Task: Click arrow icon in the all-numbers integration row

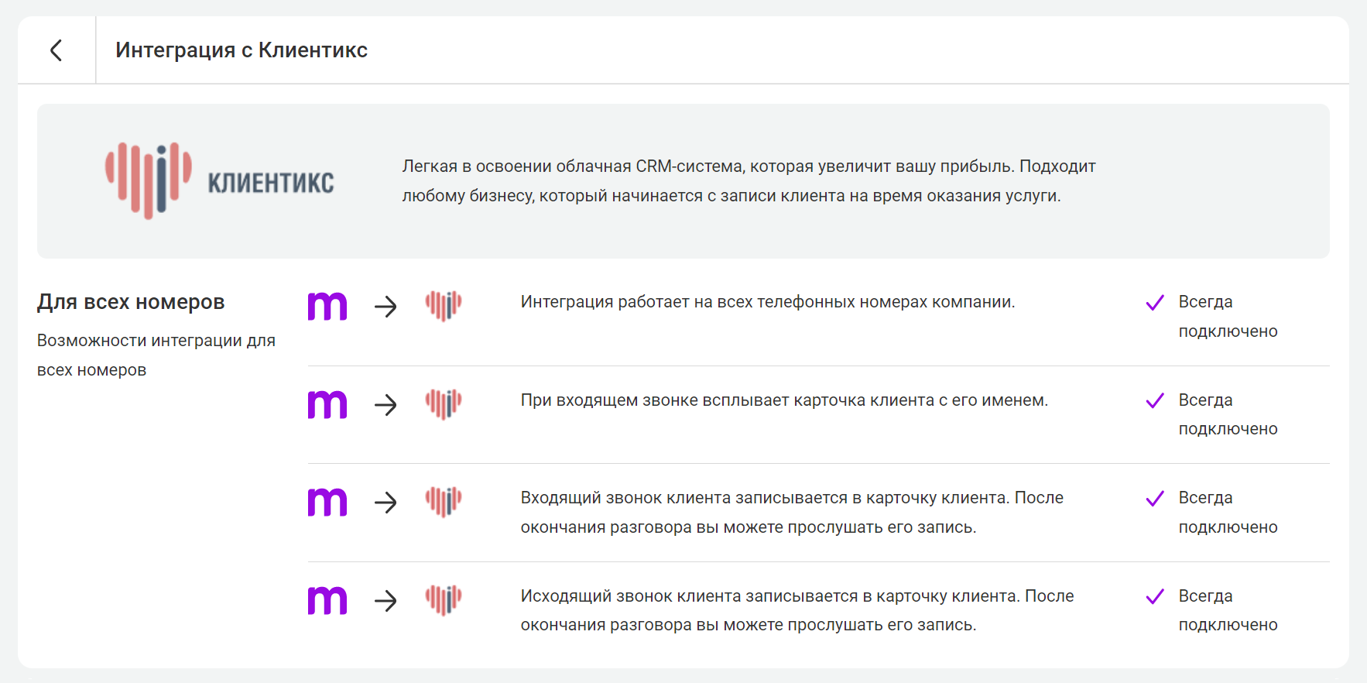Action: (x=385, y=307)
